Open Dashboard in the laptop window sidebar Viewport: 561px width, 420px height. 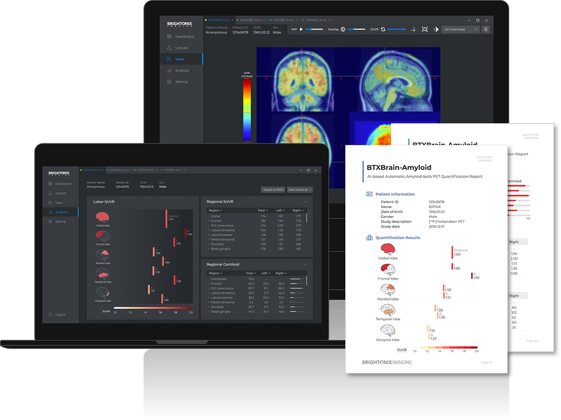[60, 184]
